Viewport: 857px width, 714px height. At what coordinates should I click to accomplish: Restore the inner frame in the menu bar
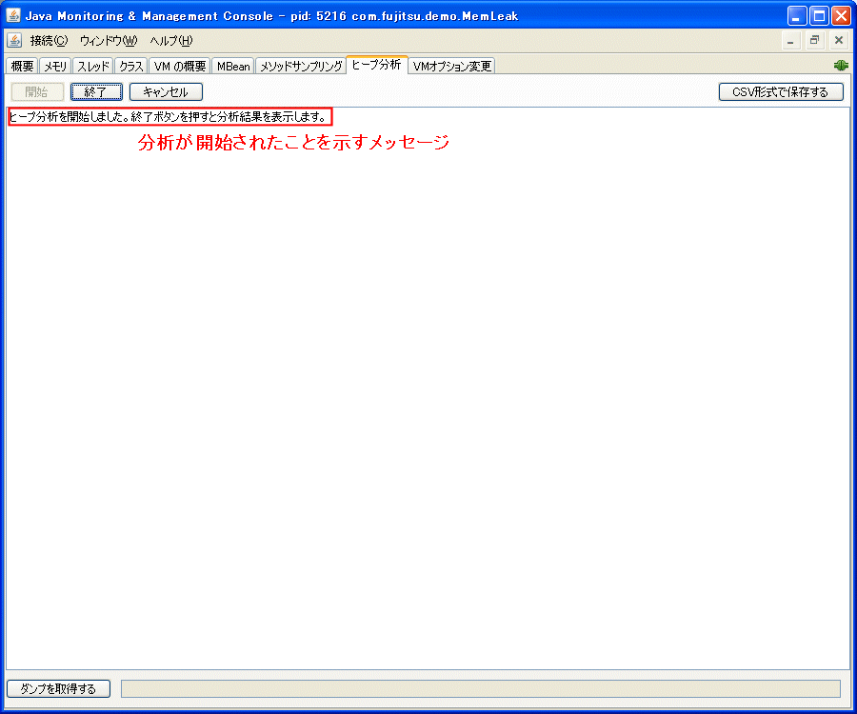(x=814, y=40)
